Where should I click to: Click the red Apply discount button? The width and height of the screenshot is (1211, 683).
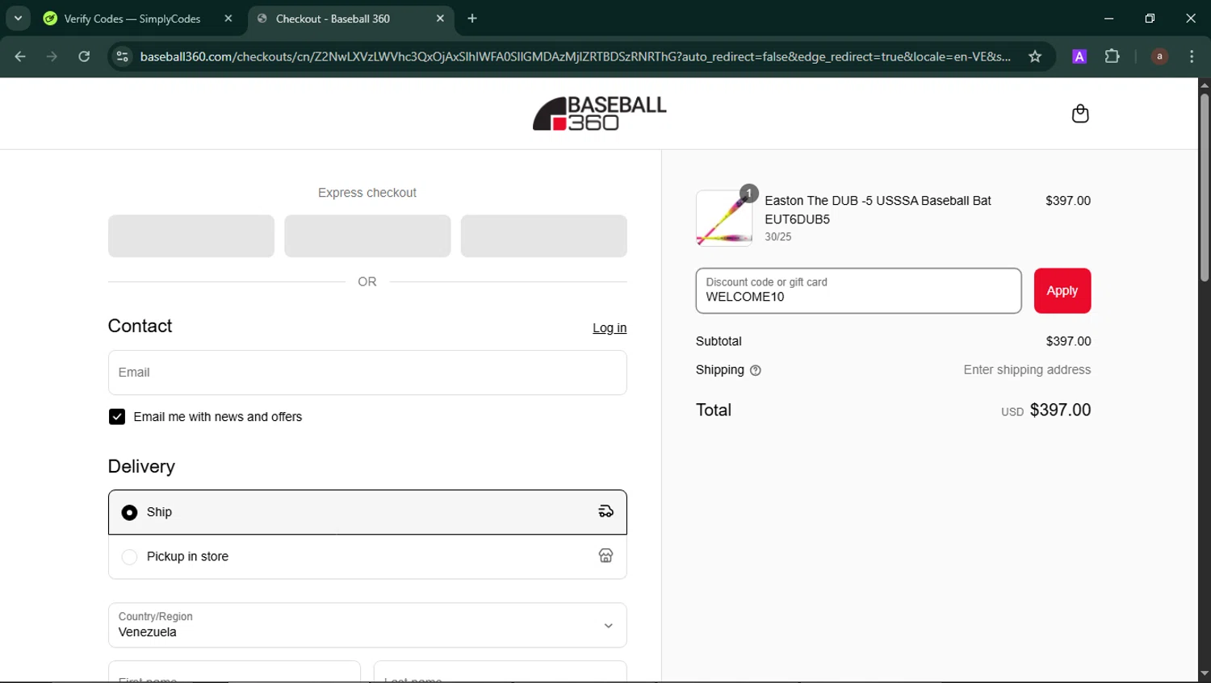(x=1062, y=291)
